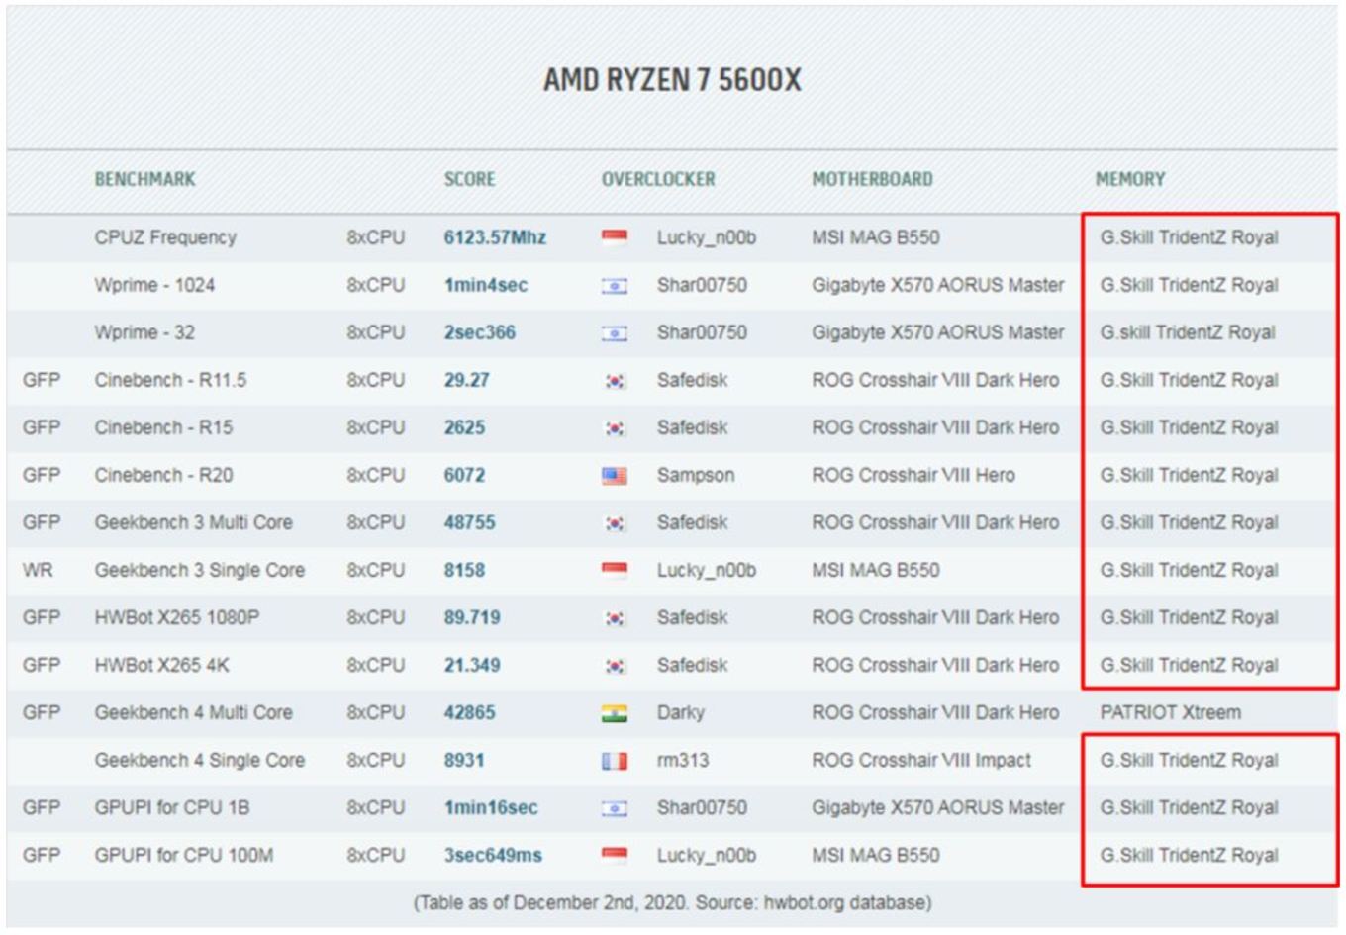Select the HWBot X265 4K benchmark name

[161, 665]
